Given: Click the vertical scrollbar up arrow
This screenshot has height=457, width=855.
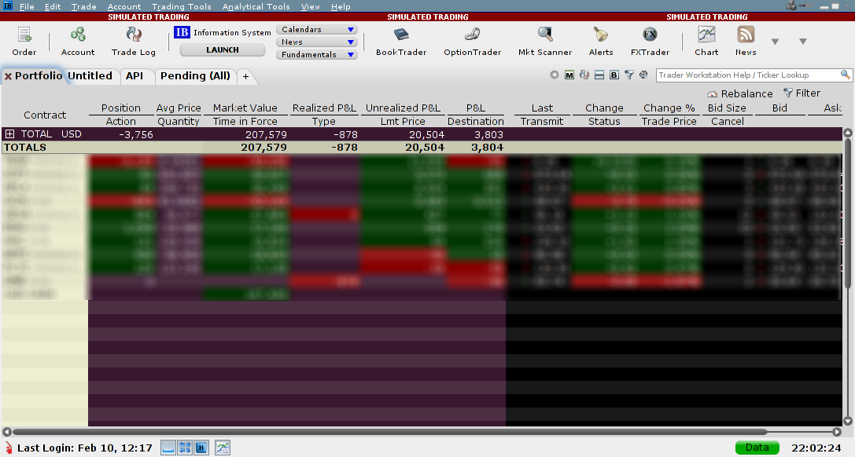Looking at the screenshot, I should (x=848, y=132).
